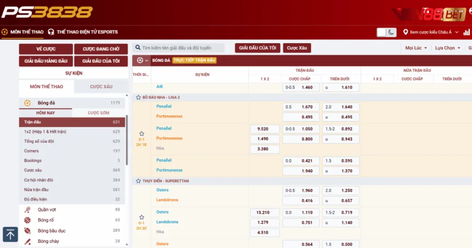Click the CƯỢC ĐANG CHỜ button
Screen dimensions: 472x248
point(101,49)
